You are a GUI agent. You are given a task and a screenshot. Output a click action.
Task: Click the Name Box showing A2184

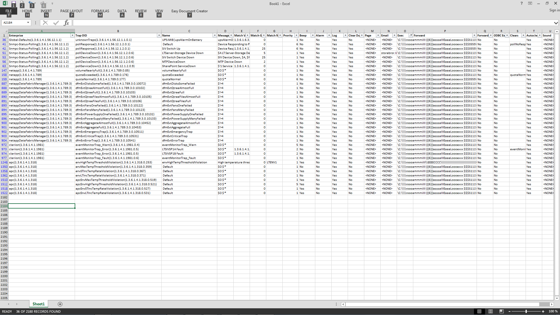pos(14,22)
